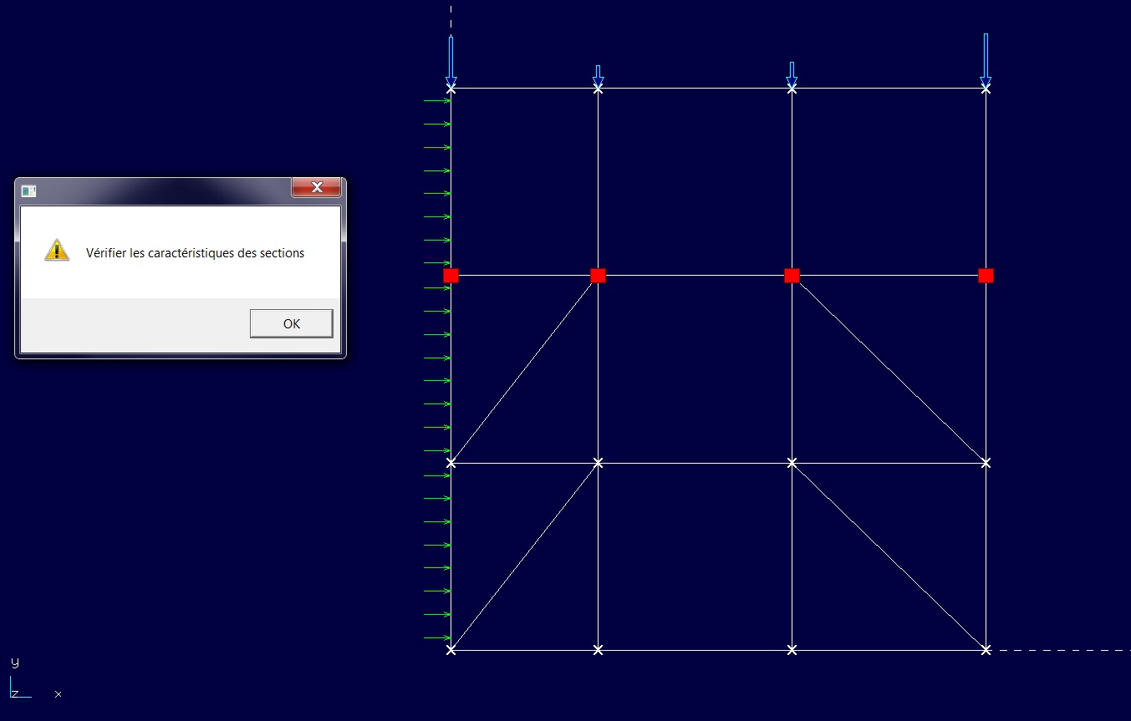Screen dimensions: 1131x721
Task: Click the dialog's title bar application icon
Action: coord(29,190)
